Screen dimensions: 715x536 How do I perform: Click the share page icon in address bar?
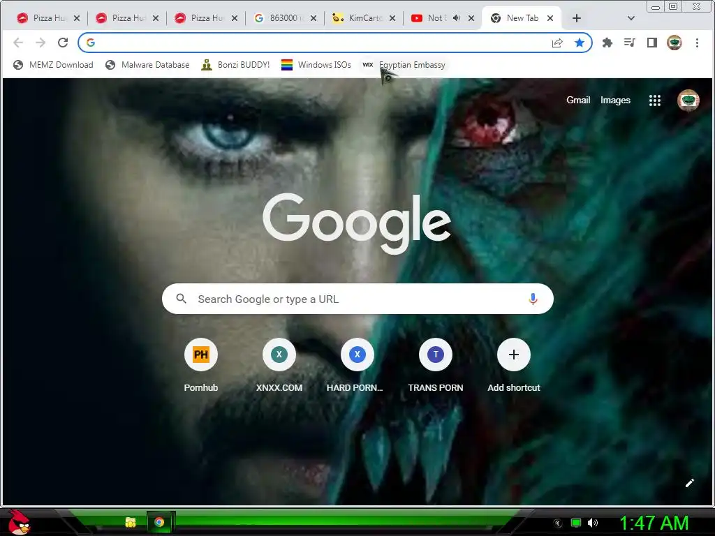[557, 43]
